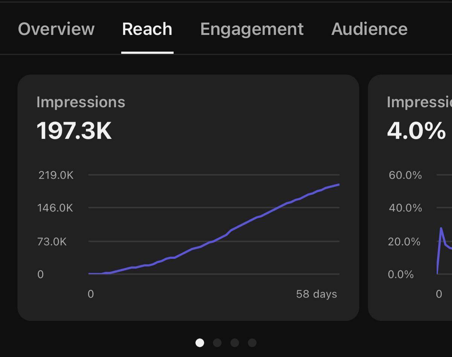Tap the 58 days axis label
452x357 pixels.
(316, 294)
